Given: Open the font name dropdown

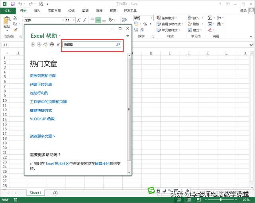Looking at the screenshot, I should (x=63, y=20).
